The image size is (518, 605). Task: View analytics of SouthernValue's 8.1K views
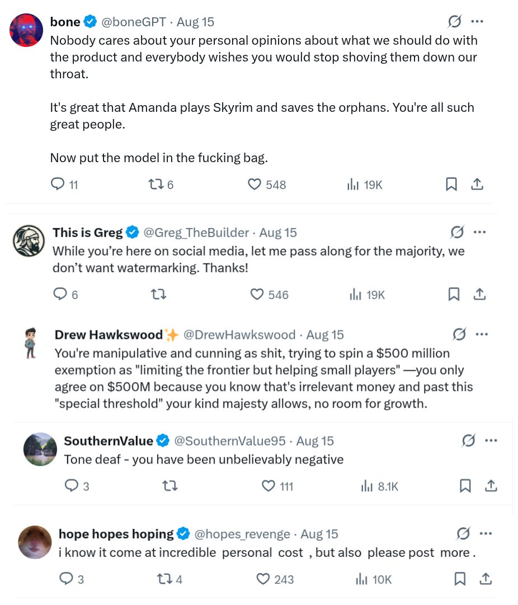(x=379, y=486)
